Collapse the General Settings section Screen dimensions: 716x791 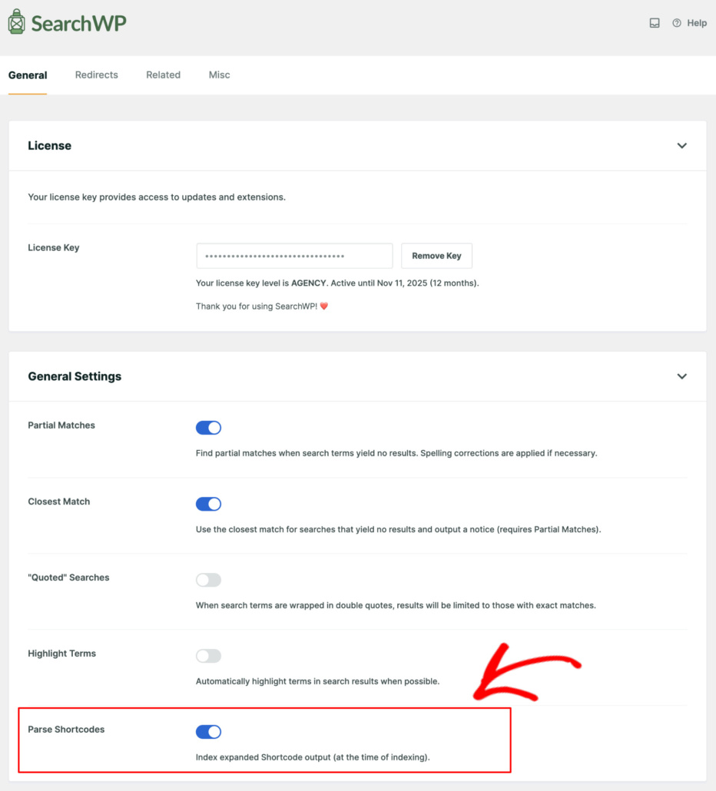pos(681,376)
